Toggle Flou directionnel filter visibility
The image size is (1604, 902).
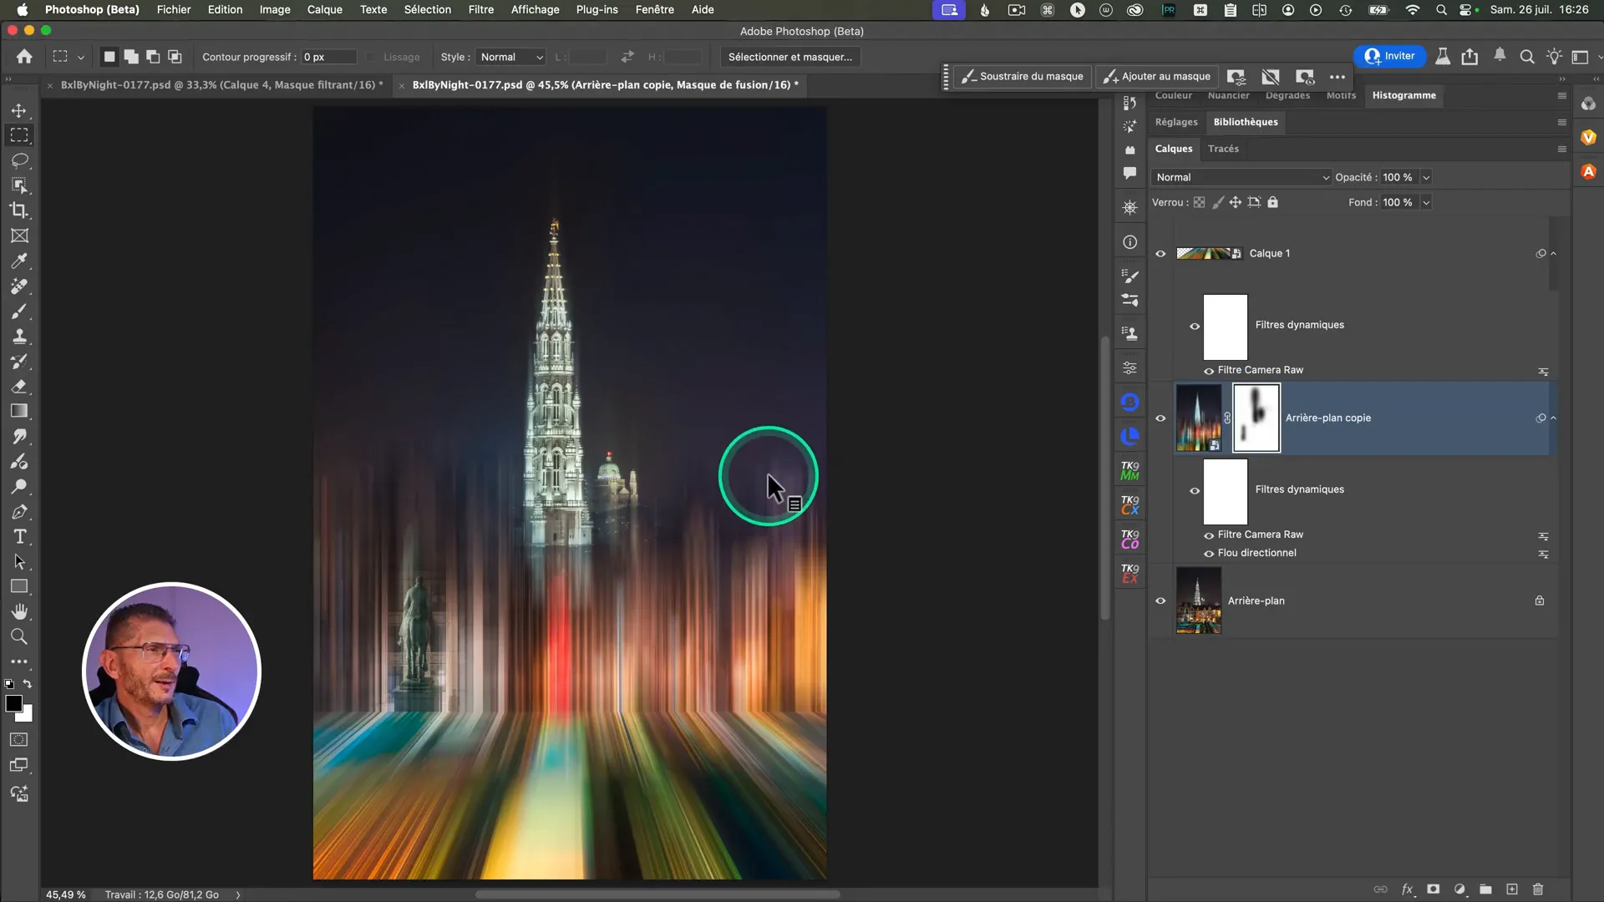[x=1209, y=554]
